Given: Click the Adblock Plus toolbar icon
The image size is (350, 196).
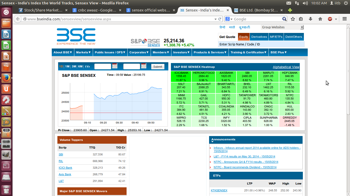Looking at the screenshot, I should point(330,19).
